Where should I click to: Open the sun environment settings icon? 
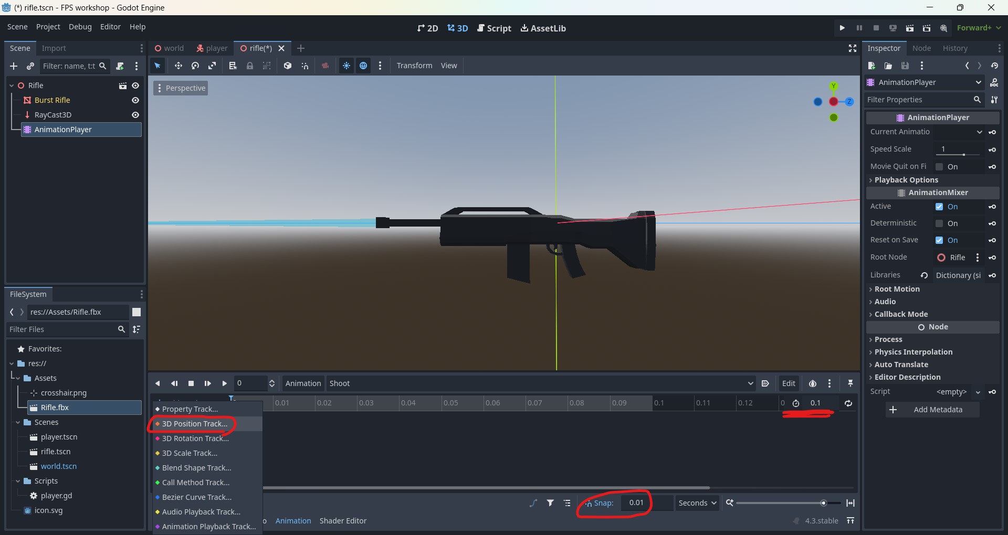coord(346,66)
